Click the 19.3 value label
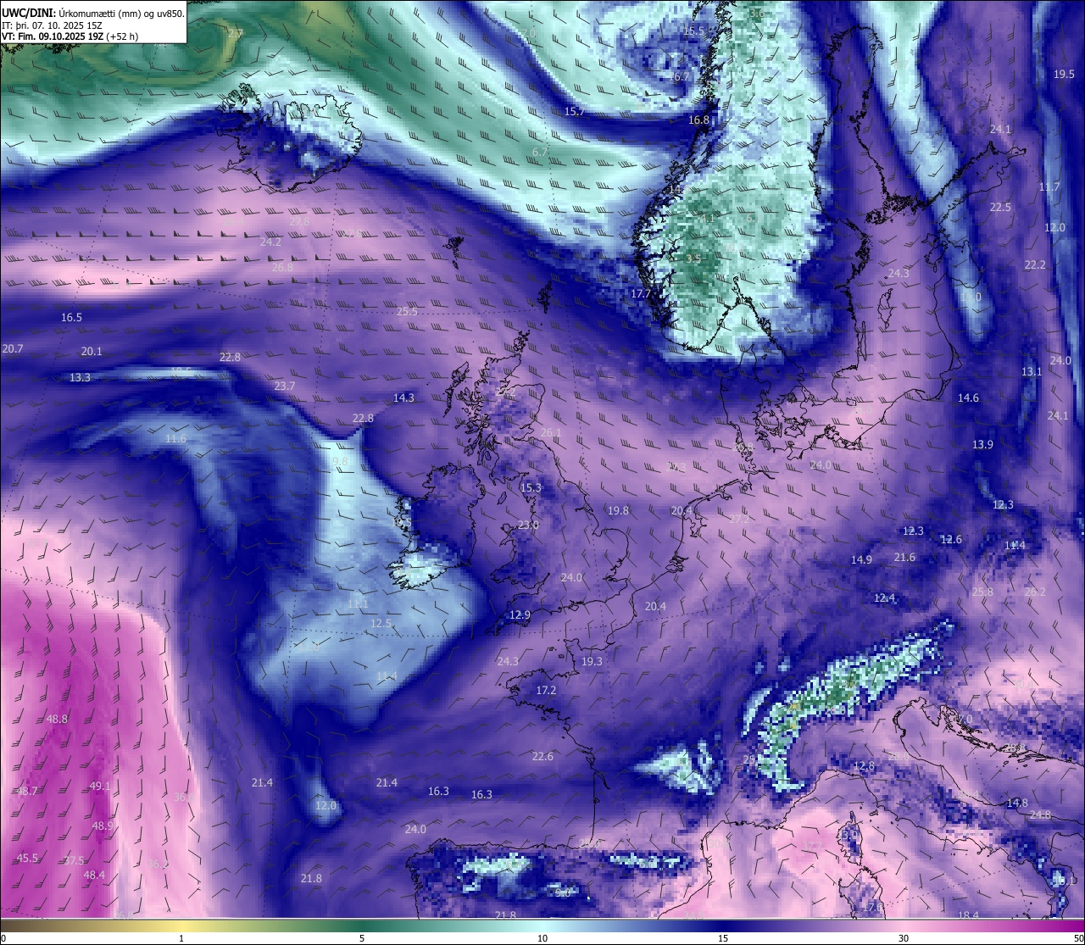Image resolution: width=1085 pixels, height=945 pixels. 592,662
